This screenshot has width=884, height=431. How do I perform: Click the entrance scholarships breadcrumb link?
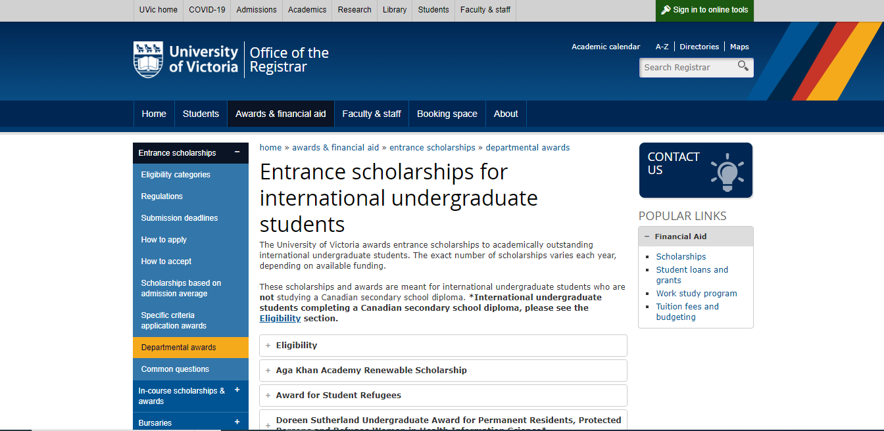point(432,148)
